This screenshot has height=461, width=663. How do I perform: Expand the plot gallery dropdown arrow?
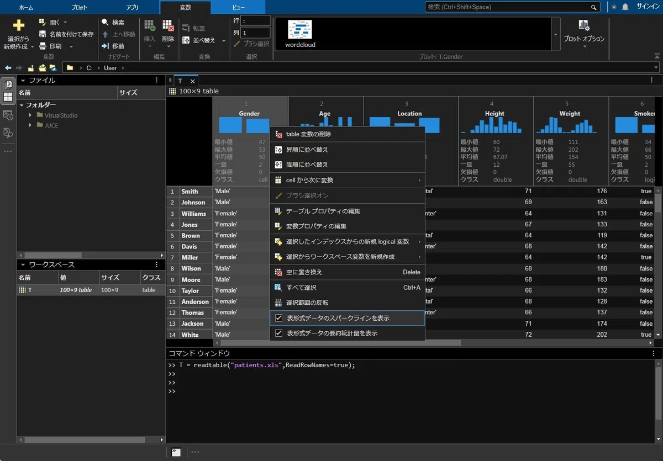coord(556,34)
